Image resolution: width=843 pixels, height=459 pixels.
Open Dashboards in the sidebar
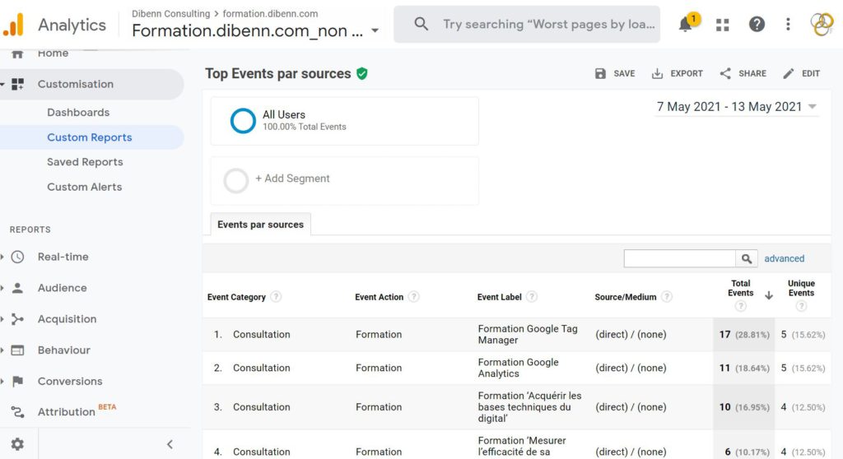click(x=78, y=113)
